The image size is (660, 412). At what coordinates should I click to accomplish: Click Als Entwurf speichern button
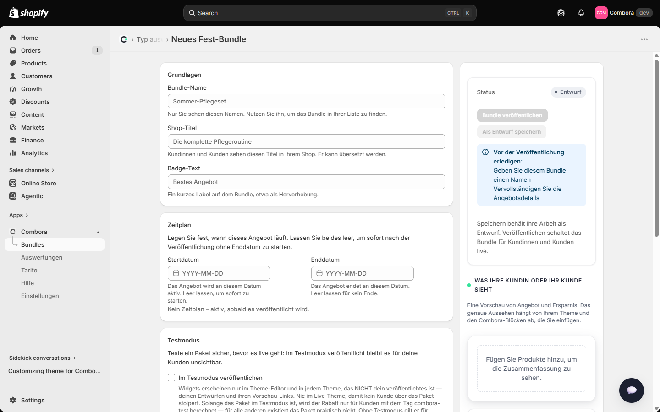(511, 132)
